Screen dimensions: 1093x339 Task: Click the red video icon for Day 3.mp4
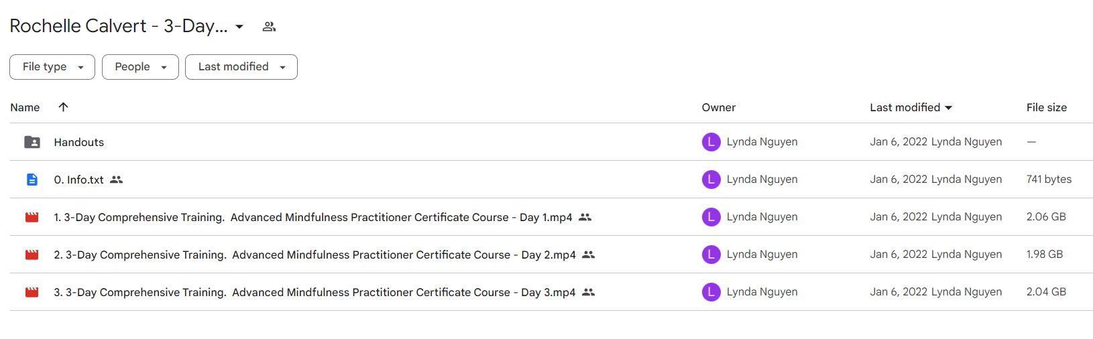coord(32,292)
